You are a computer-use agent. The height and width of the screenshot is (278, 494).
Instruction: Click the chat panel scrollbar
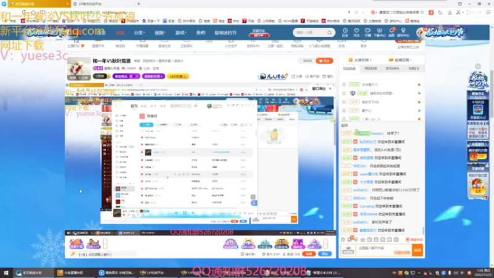[423, 230]
